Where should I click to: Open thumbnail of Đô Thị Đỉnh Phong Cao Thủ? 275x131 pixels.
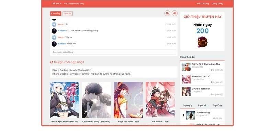[186, 67]
